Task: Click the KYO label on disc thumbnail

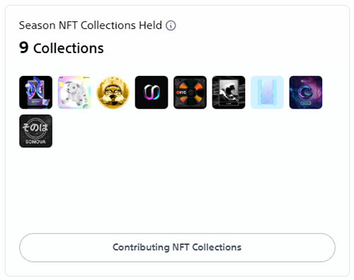Action: pyautogui.click(x=182, y=92)
